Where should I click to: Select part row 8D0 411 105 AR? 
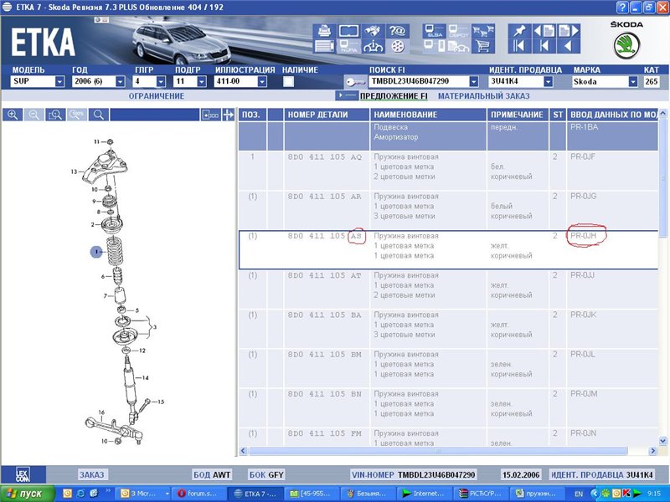point(448,210)
